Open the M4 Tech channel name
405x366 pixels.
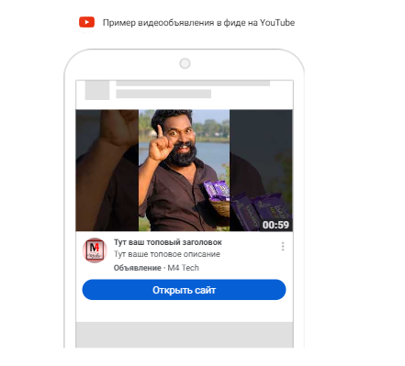point(183,268)
